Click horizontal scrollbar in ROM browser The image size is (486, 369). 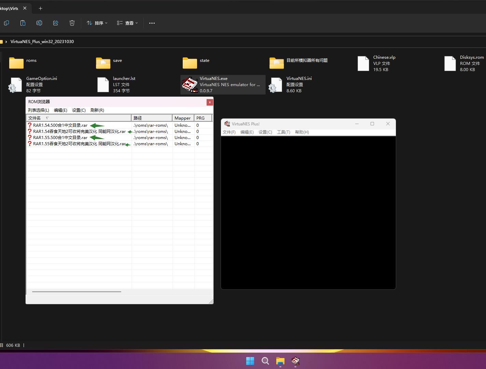tap(77, 292)
